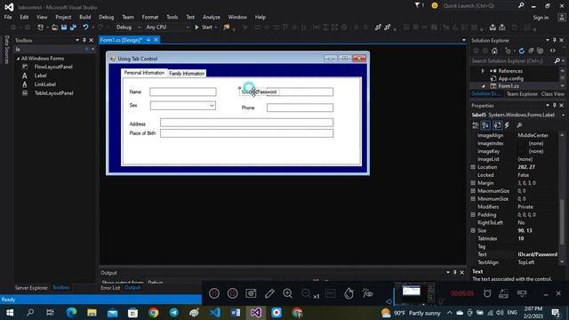Click the Phone text box on the form
The width and height of the screenshot is (569, 320).
click(x=300, y=108)
